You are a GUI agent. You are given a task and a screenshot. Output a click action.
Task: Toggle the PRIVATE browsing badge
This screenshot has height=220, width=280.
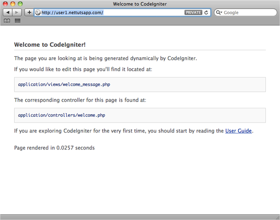point(193,12)
